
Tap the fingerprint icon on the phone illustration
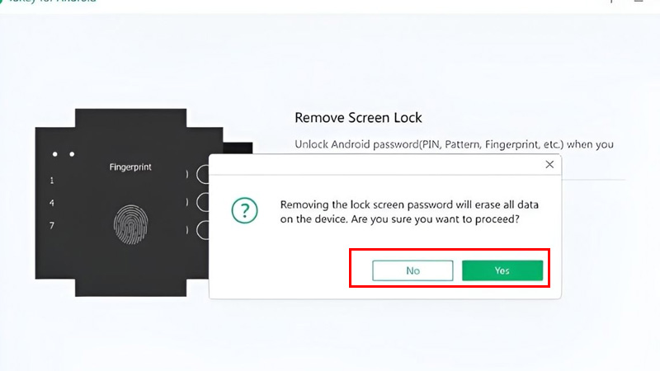pos(130,224)
